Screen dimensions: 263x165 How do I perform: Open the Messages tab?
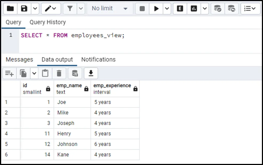pos(19,60)
